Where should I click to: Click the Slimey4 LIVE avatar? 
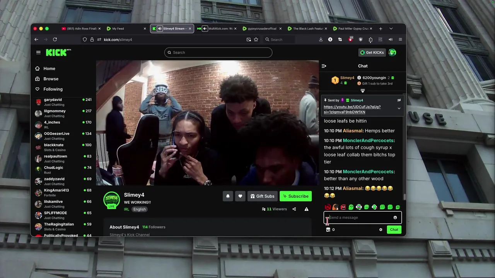pyautogui.click(x=111, y=200)
